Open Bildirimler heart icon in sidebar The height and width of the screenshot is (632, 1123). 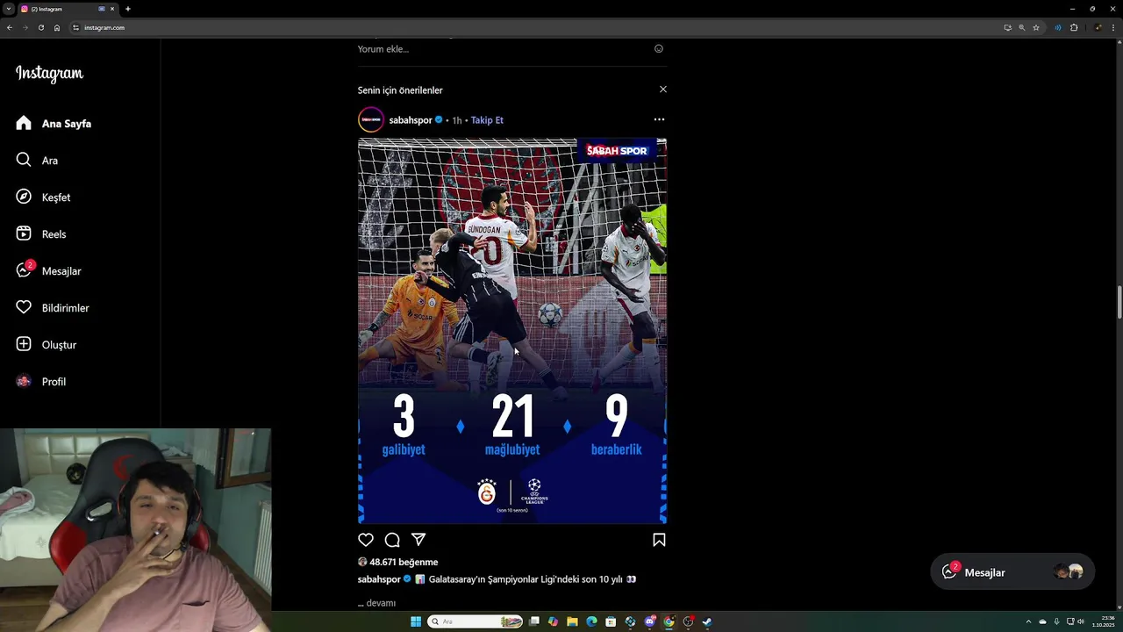pos(24,308)
